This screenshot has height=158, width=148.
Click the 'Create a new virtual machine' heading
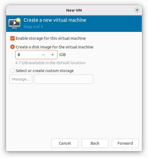click(55, 20)
